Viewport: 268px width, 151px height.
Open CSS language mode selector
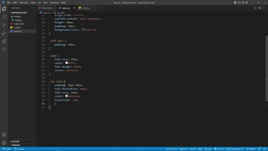209,149
